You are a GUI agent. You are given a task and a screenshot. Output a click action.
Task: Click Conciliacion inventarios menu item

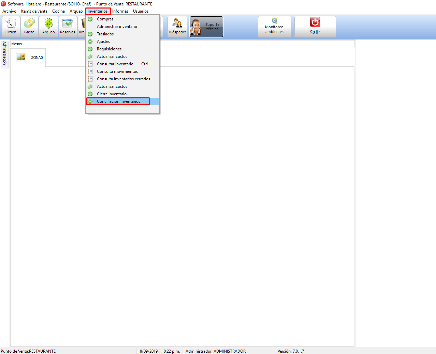[118, 101]
